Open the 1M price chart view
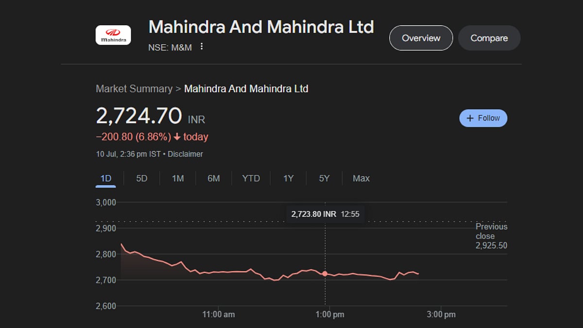Image resolution: width=583 pixels, height=328 pixels. [178, 178]
